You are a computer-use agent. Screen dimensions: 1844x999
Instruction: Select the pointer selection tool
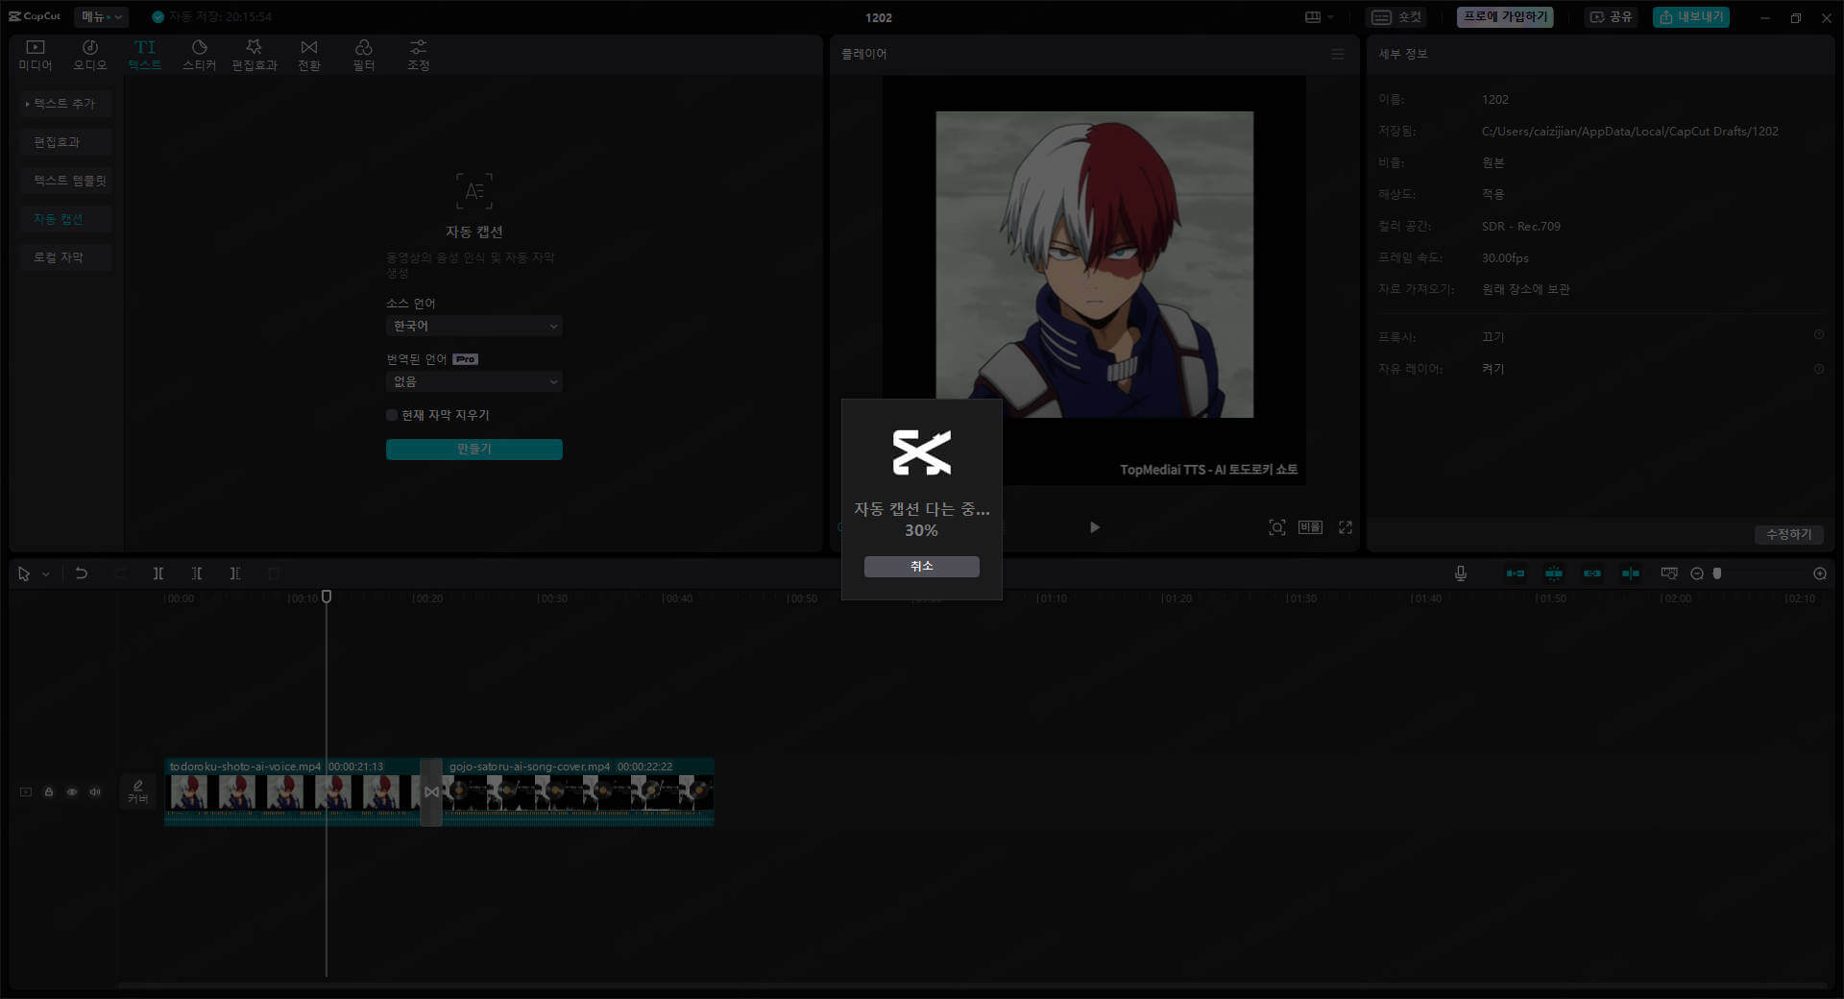(x=24, y=573)
